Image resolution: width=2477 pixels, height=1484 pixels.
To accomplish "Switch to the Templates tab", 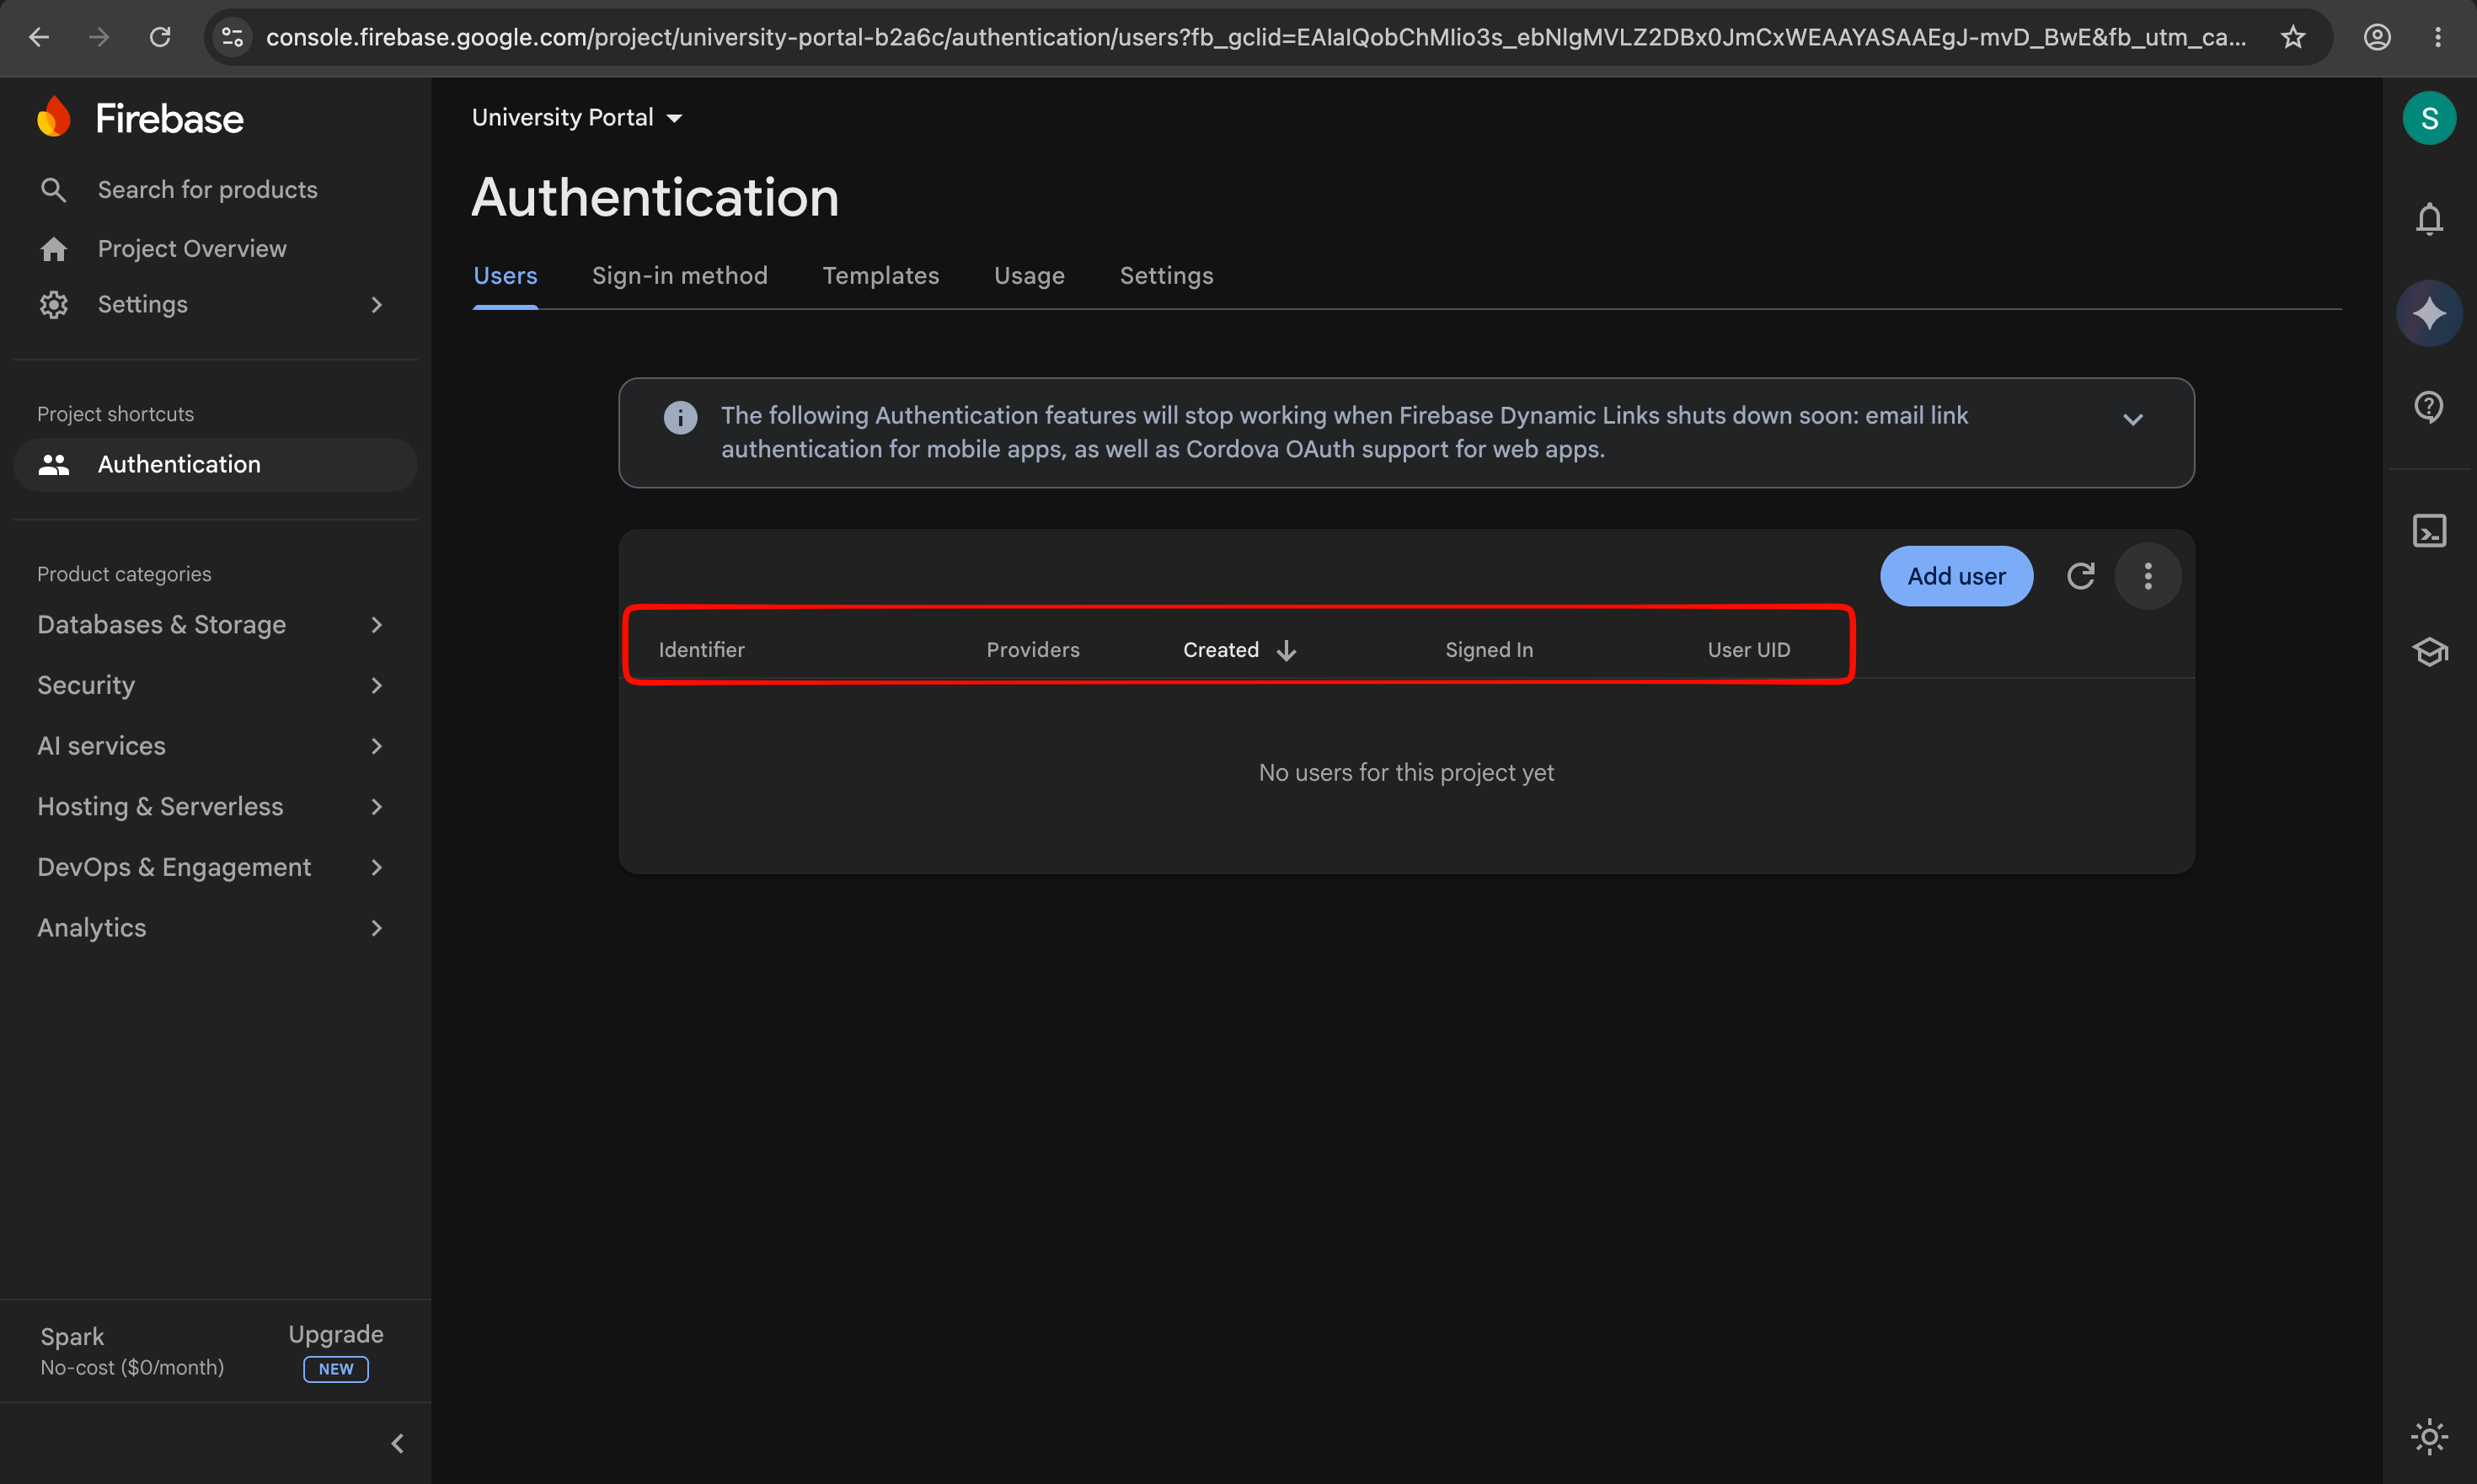I will [880, 276].
